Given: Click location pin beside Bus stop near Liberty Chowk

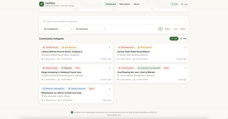Looking at the screenshot, I should pyautogui.click(x=42, y=96).
